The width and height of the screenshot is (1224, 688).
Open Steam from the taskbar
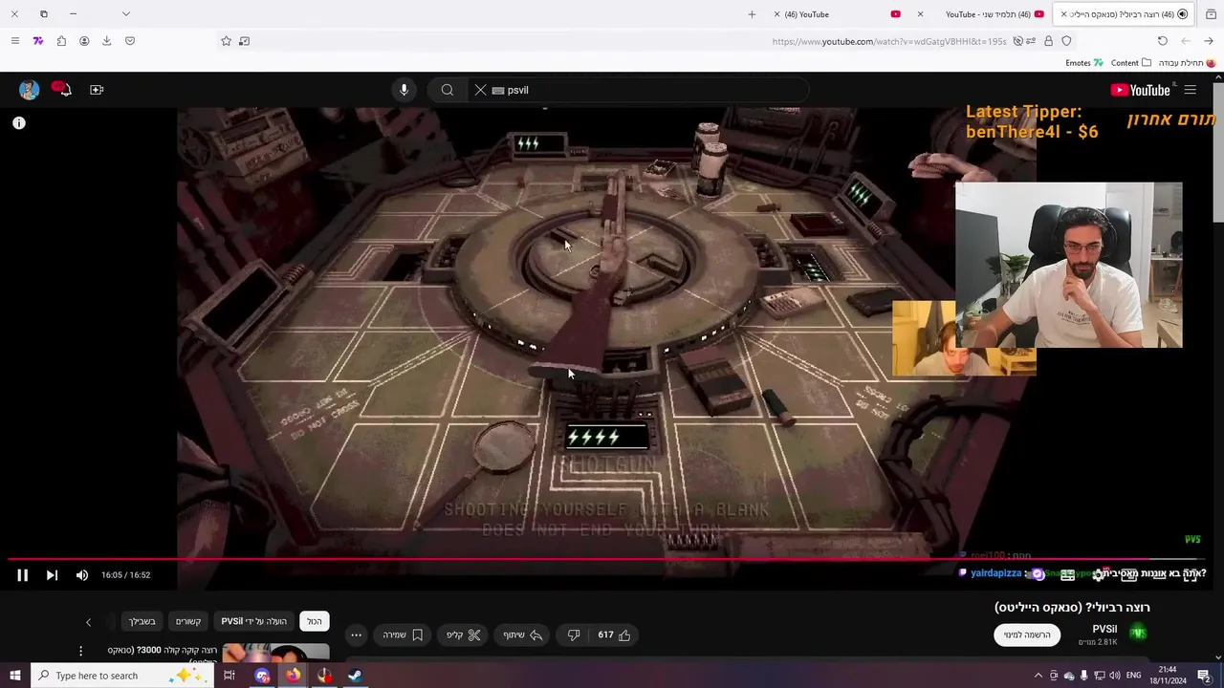355,676
